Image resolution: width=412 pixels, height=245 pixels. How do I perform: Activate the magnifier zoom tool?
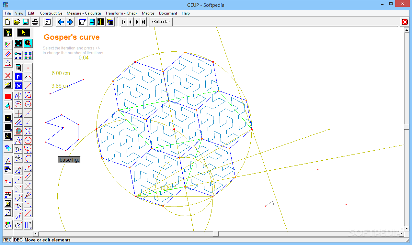(x=28, y=43)
